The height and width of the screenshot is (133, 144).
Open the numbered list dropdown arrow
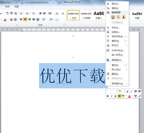(30, 13)
